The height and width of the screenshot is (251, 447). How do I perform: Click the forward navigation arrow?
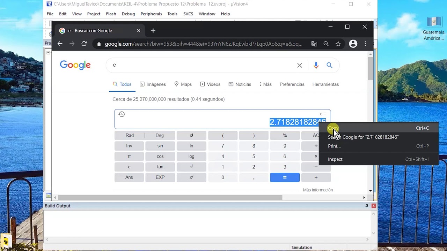pos(72,44)
